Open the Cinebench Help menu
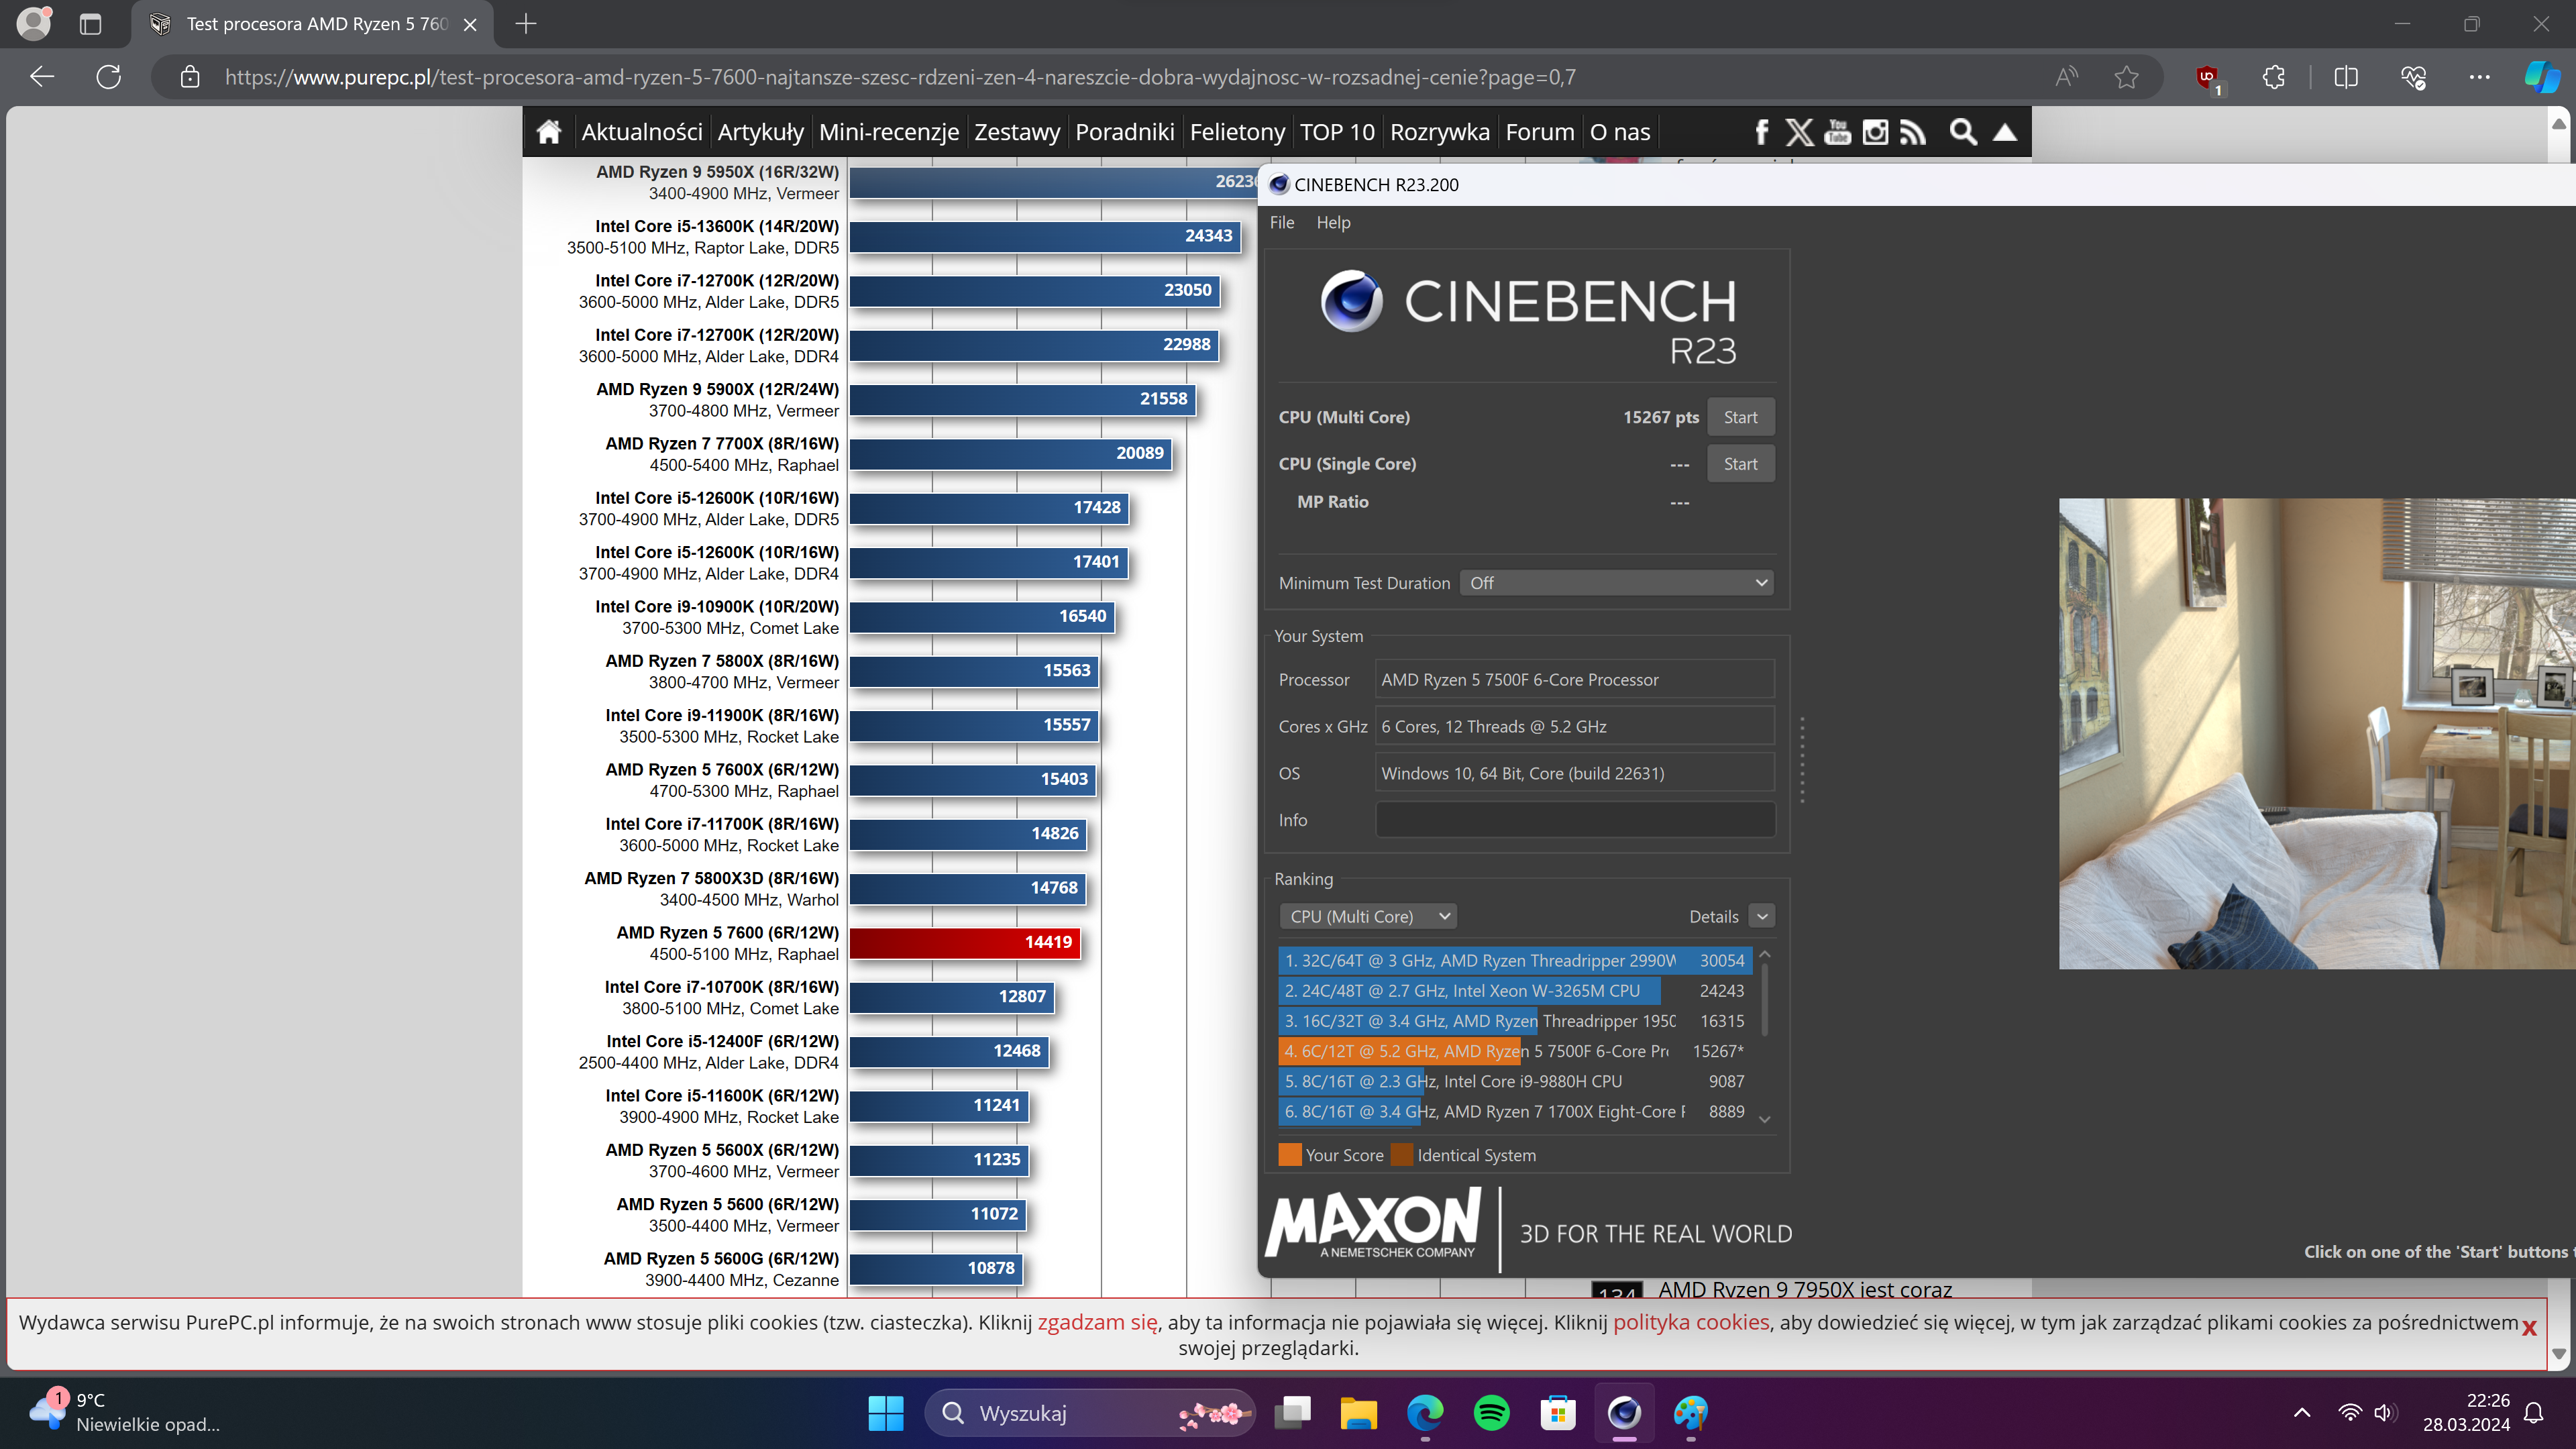Screen dimensions: 2576x1449 1333,222
